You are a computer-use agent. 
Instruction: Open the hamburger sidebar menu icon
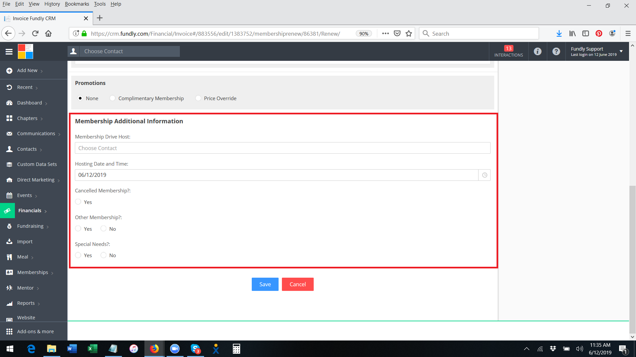tap(9, 52)
